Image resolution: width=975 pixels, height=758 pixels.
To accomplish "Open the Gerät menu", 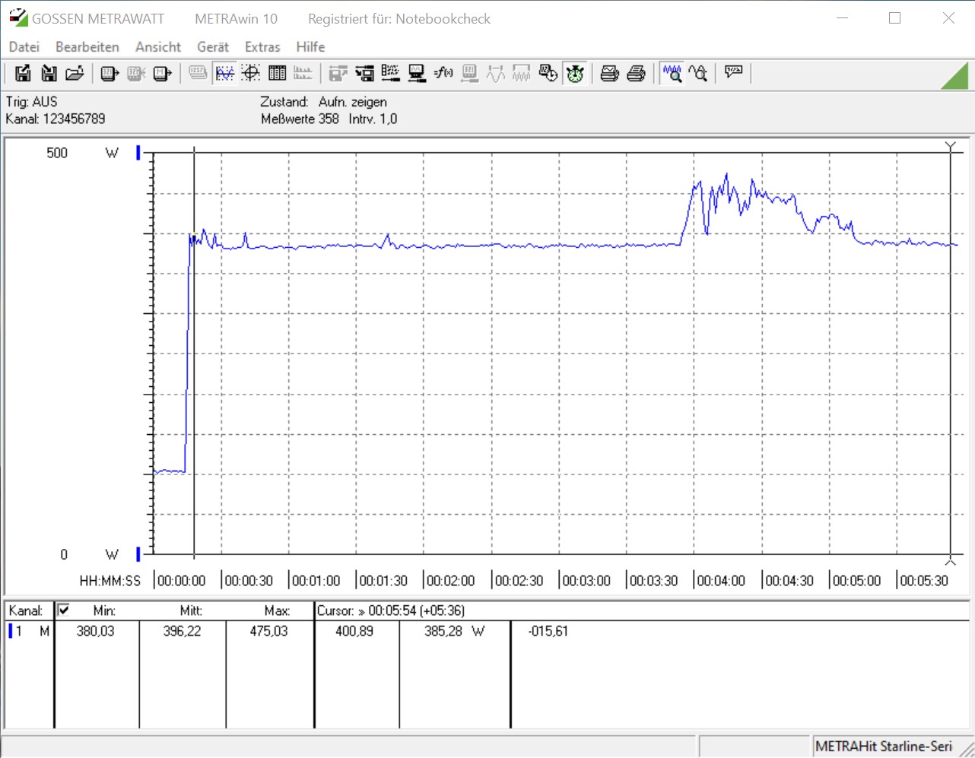I will (213, 47).
